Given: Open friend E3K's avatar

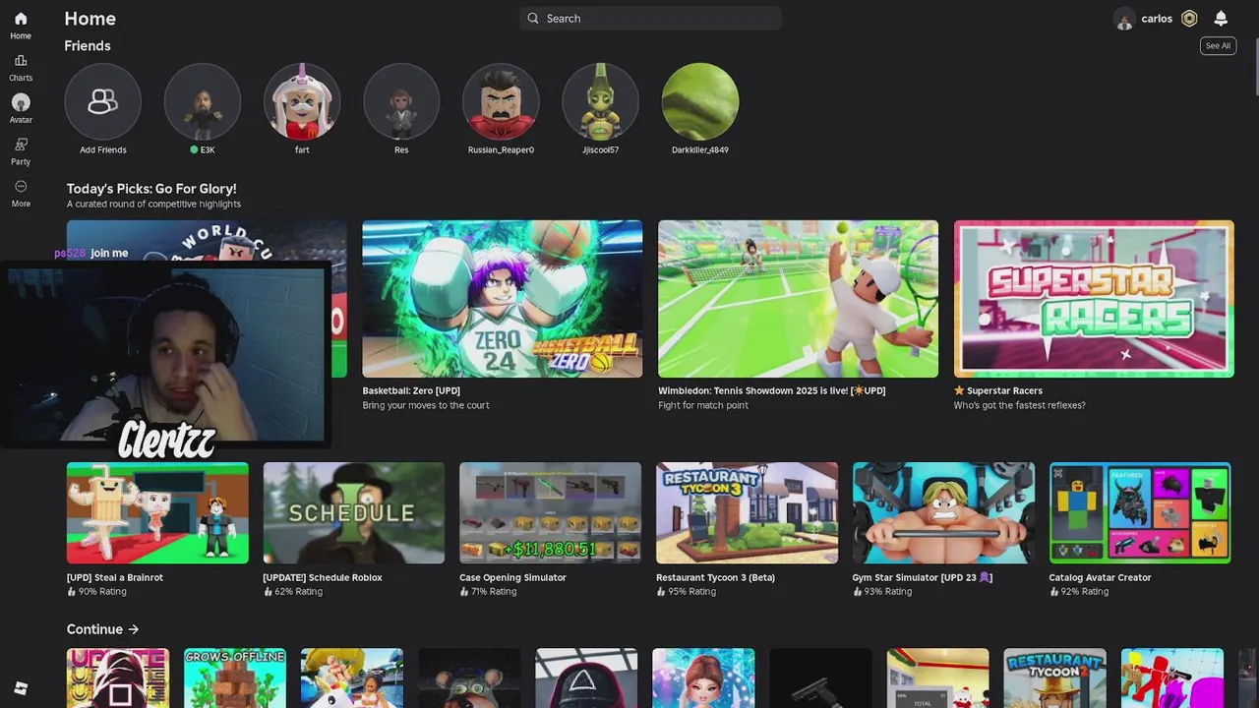Looking at the screenshot, I should (203, 101).
